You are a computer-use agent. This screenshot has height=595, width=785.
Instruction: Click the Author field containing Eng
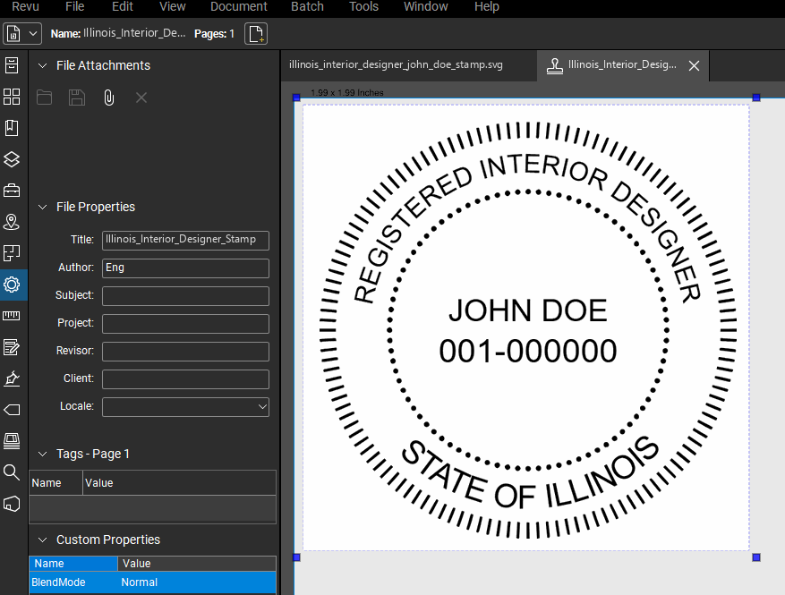click(x=186, y=268)
